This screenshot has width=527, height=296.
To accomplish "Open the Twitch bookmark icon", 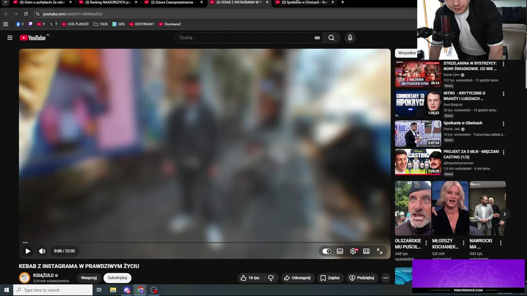I will (x=30, y=24).
